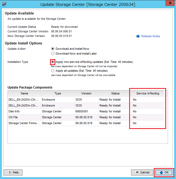Select Download Now and Install Later option
Screen dimensions: 176x179
53,54
